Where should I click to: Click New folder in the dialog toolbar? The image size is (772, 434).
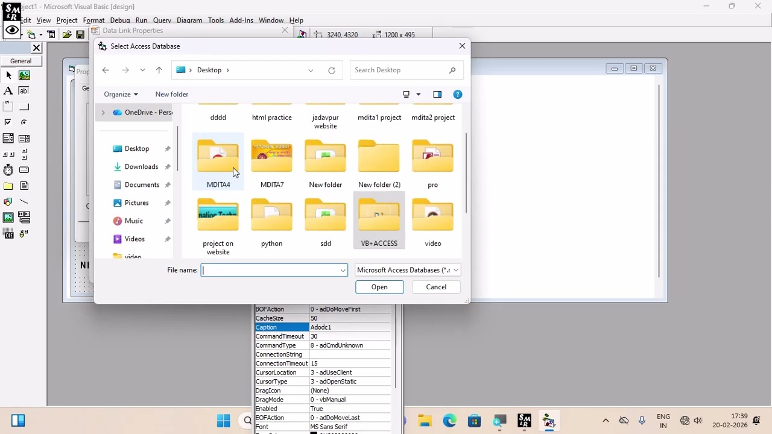[x=172, y=94]
